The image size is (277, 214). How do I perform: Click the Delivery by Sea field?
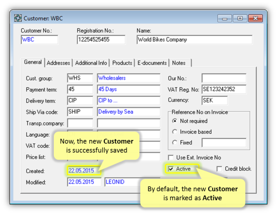pyautogui.click(x=129, y=112)
